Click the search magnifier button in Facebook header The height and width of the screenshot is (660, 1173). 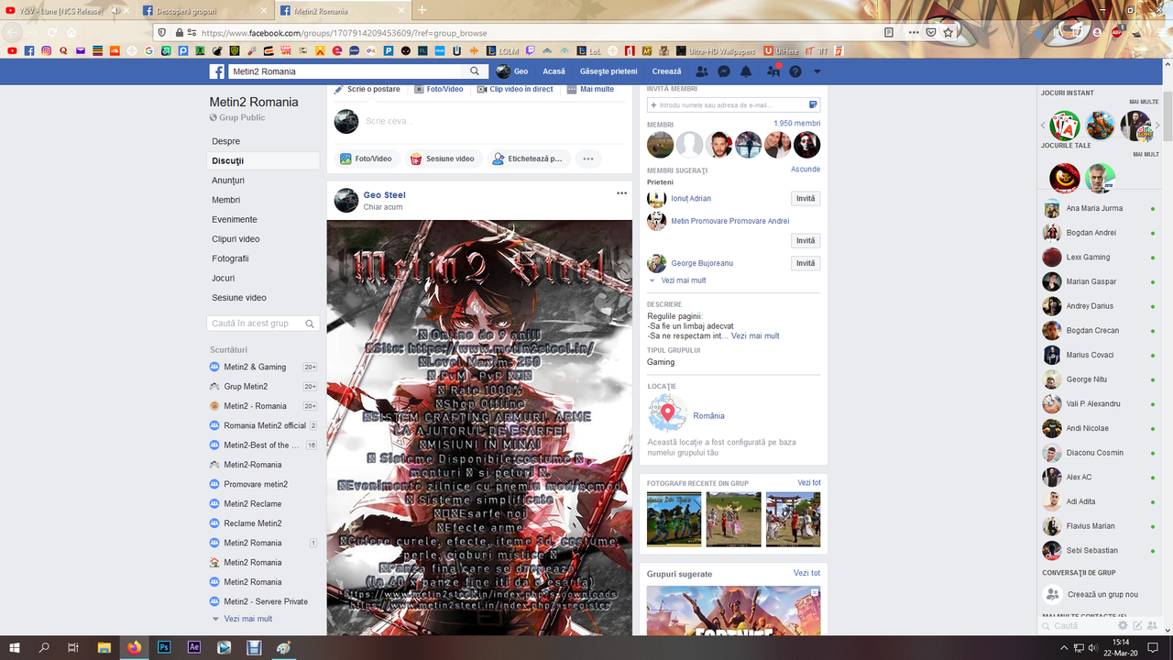(475, 71)
